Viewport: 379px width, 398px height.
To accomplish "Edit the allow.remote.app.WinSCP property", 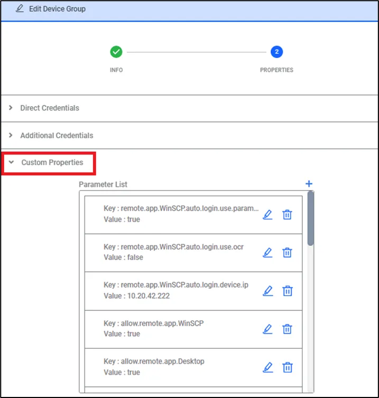I will pos(267,329).
